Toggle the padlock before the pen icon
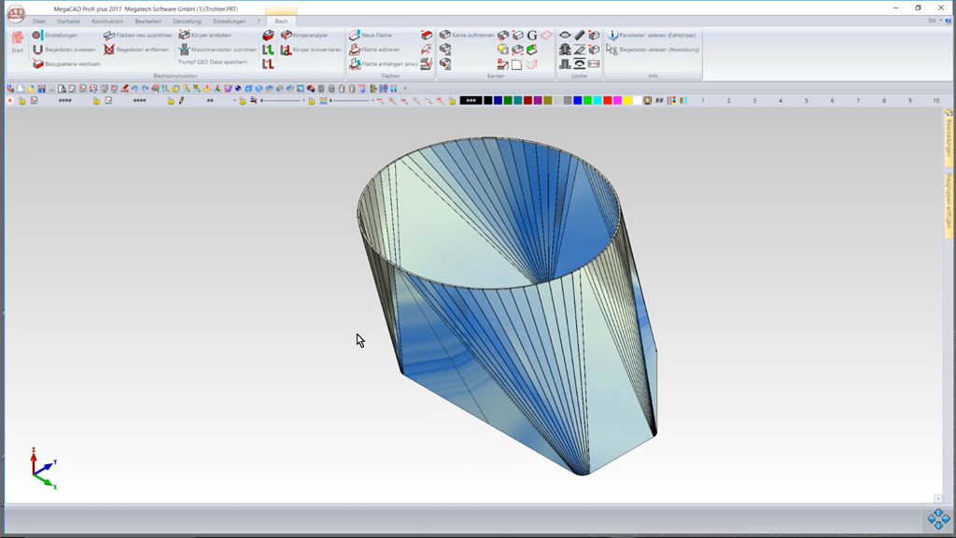 [171, 101]
